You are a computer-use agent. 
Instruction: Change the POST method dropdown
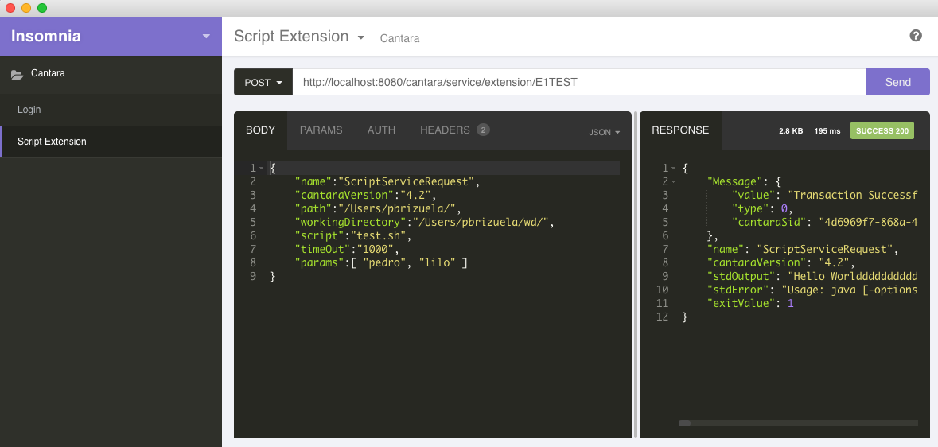(263, 82)
